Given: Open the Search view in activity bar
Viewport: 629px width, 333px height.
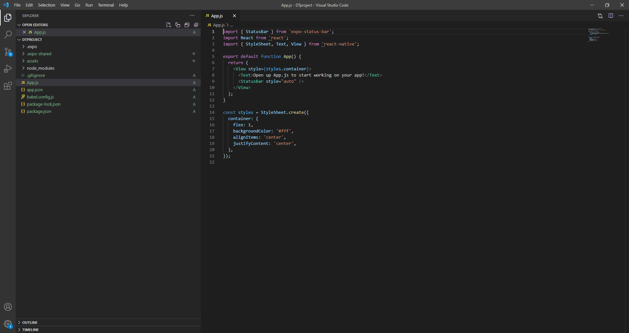Looking at the screenshot, I should (8, 35).
